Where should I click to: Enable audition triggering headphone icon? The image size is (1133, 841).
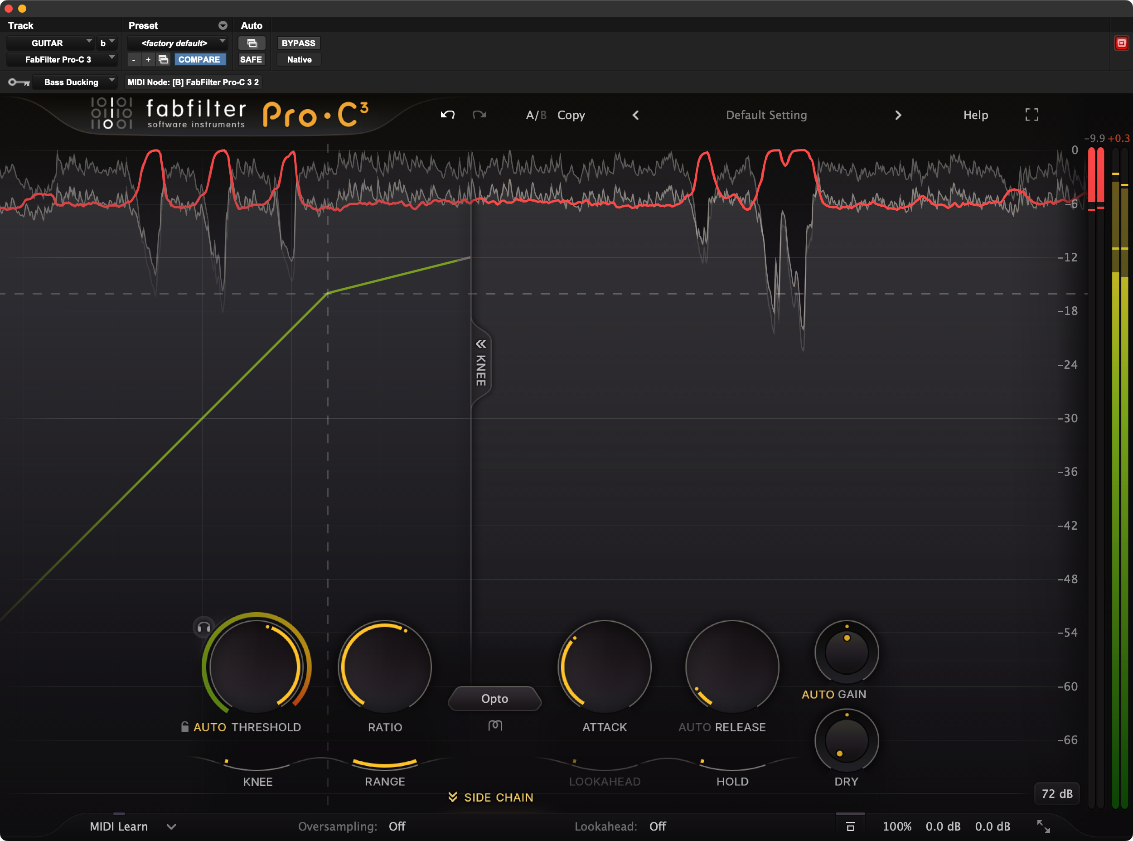[203, 627]
